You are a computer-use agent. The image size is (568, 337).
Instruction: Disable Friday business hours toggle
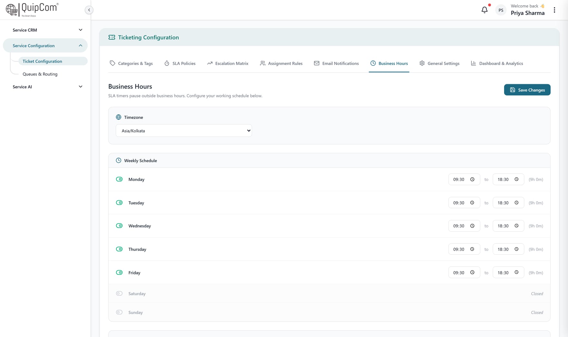[119, 272]
